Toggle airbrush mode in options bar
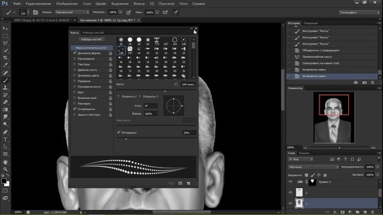 [165, 12]
